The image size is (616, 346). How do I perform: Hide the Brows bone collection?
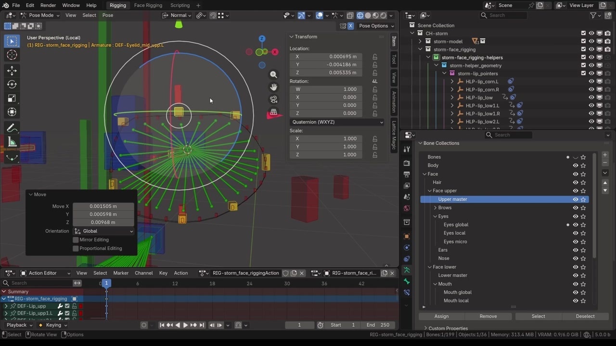coord(575,208)
